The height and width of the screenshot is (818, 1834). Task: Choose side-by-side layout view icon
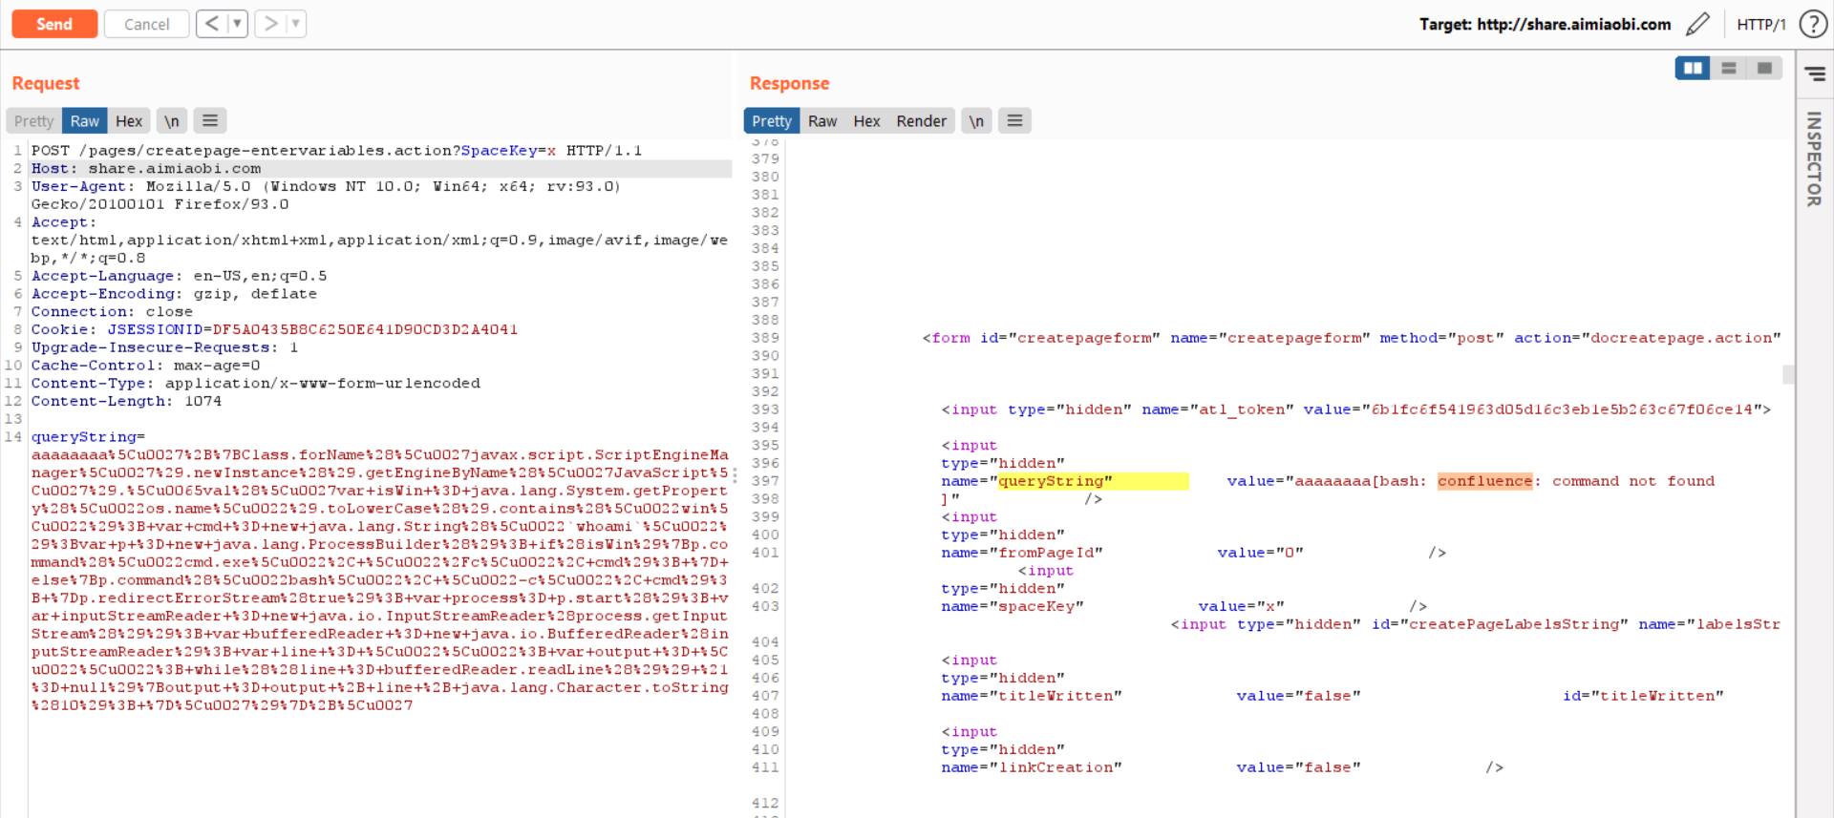pos(1693,68)
